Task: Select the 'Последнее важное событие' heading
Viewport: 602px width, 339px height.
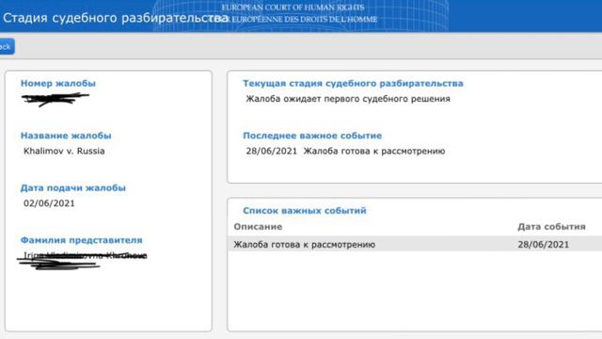Action: point(312,136)
